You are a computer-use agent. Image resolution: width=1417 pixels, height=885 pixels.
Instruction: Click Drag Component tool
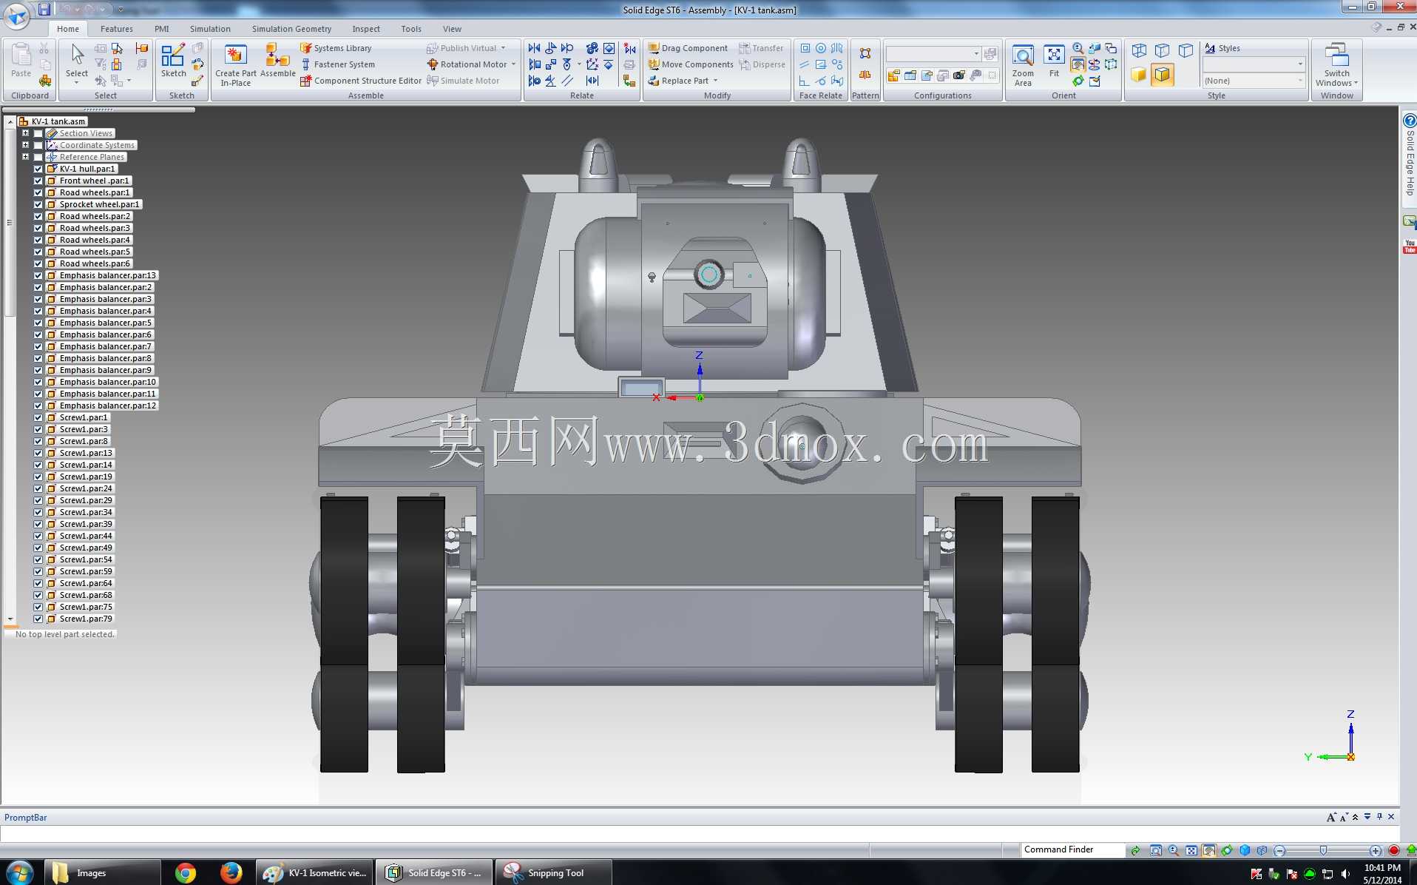click(x=688, y=48)
